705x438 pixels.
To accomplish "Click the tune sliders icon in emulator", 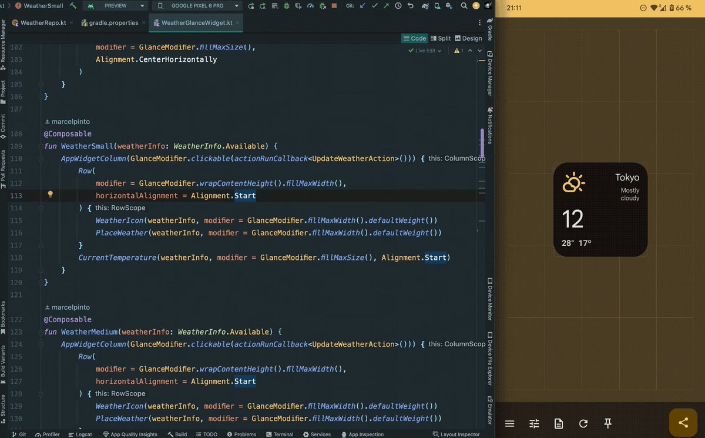I will pos(534,423).
